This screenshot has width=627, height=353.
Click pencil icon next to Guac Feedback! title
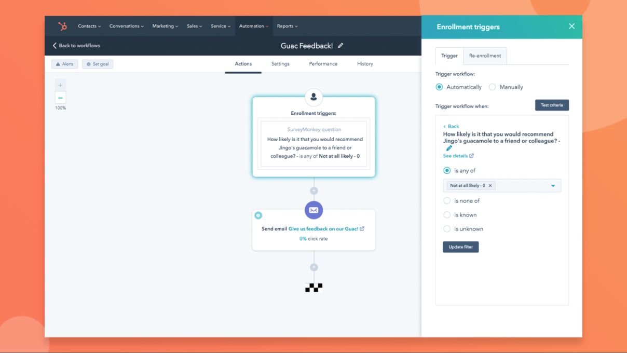tap(340, 46)
